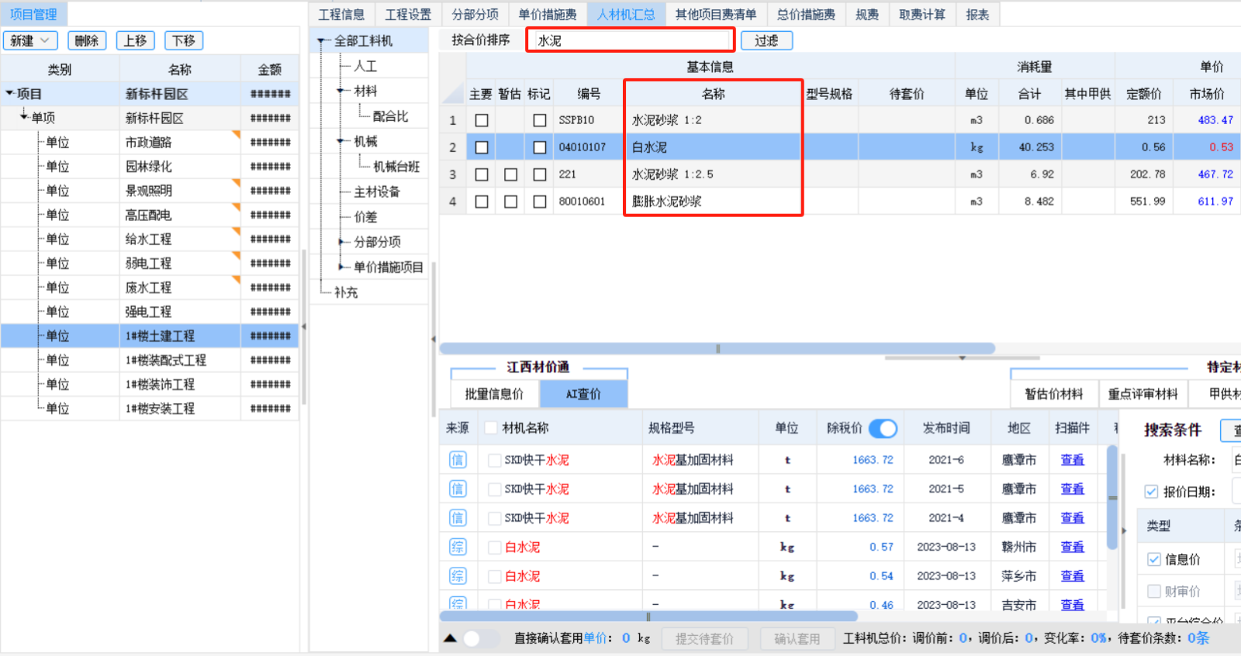Expand the 分部分项 tree node
This screenshot has width=1241, height=656.
click(x=341, y=242)
